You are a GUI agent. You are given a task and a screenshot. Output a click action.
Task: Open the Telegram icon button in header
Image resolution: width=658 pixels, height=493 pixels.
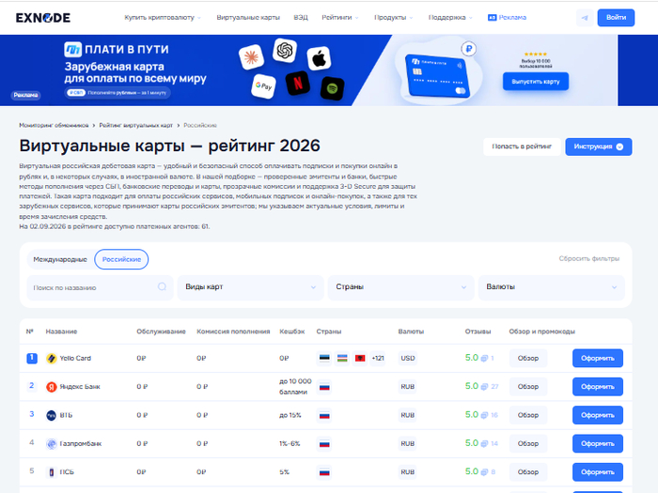point(585,18)
